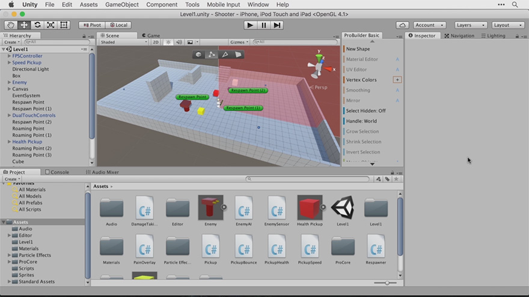Select the Rect transform tool
Image resolution: width=529 pixels, height=297 pixels.
(64, 25)
